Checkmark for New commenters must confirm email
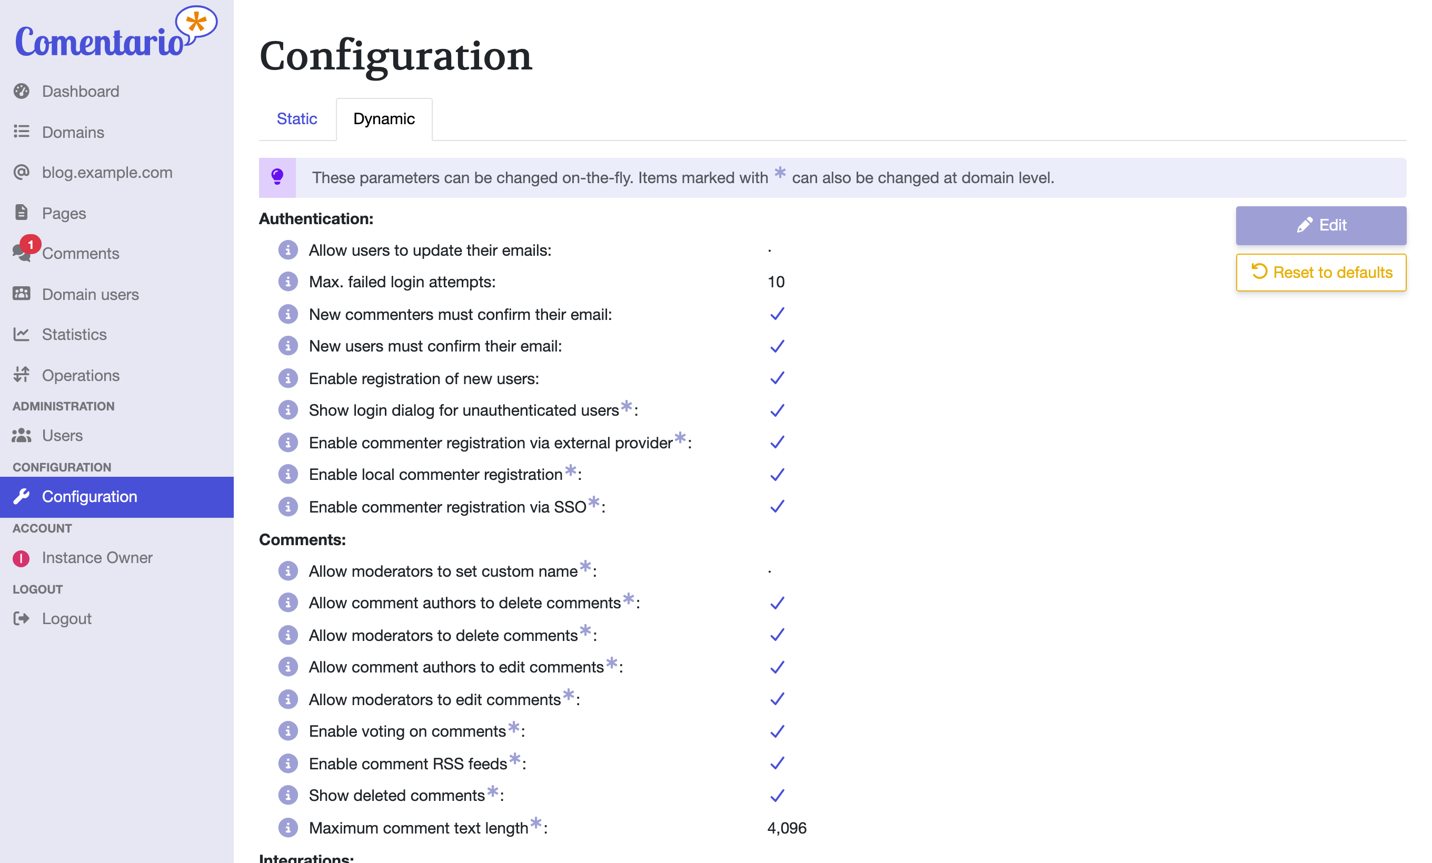1432x863 pixels. coord(777,314)
